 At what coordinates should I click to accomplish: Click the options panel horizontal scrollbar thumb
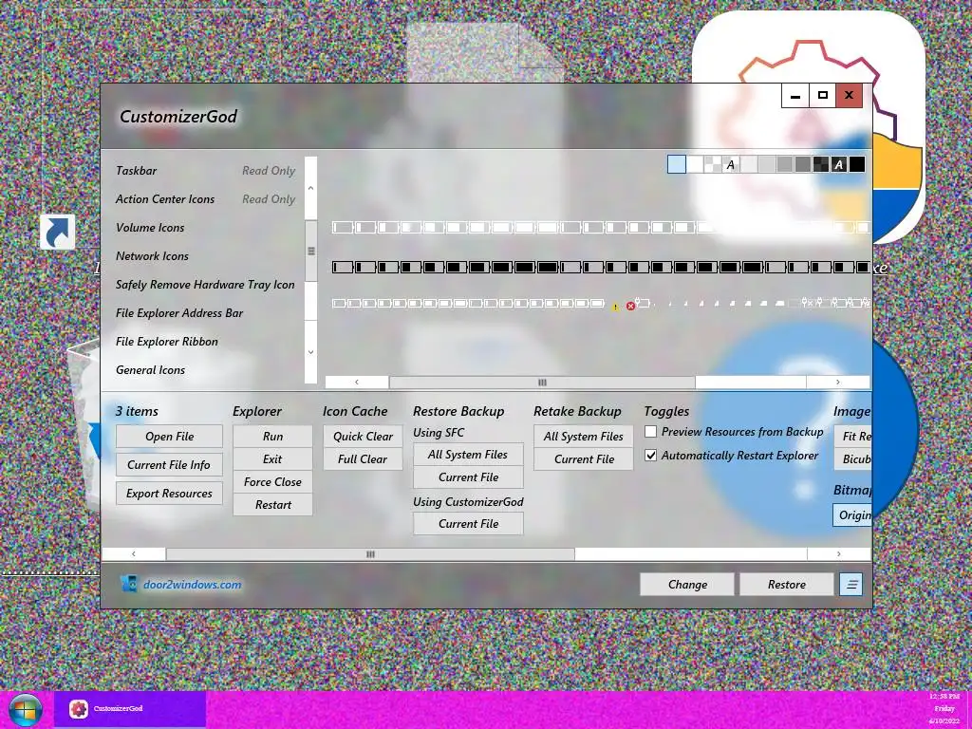370,553
